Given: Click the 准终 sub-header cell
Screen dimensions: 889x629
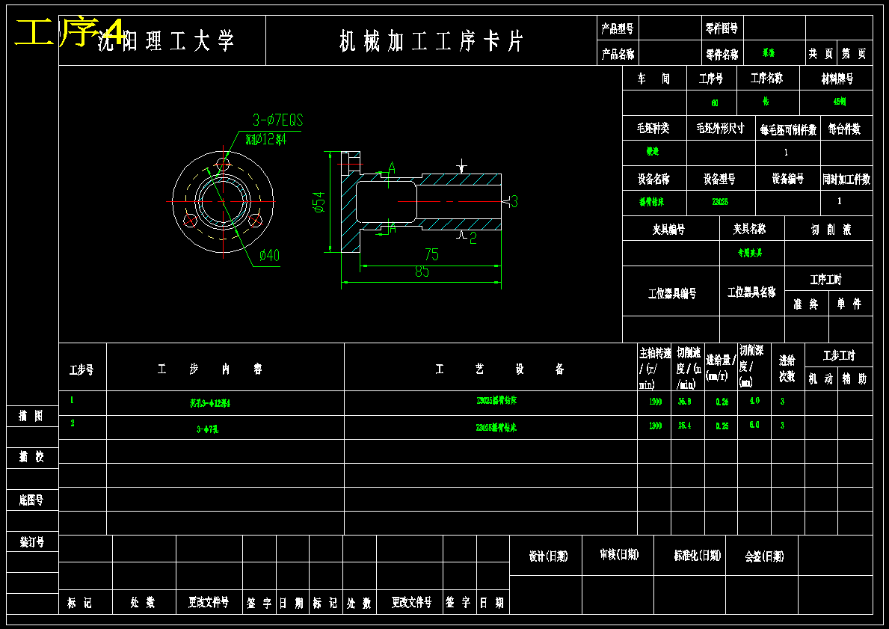Looking at the screenshot, I should (806, 304).
